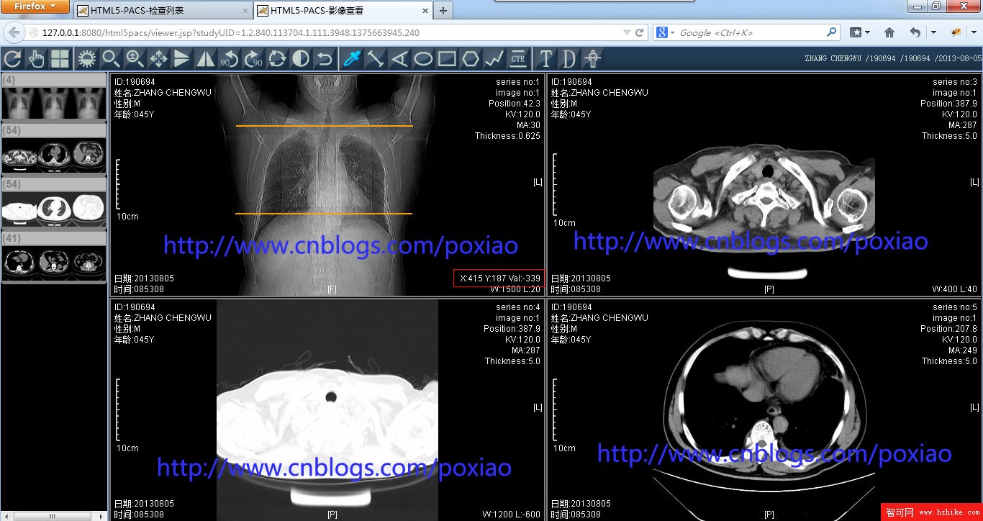Click the browser home button

(889, 33)
